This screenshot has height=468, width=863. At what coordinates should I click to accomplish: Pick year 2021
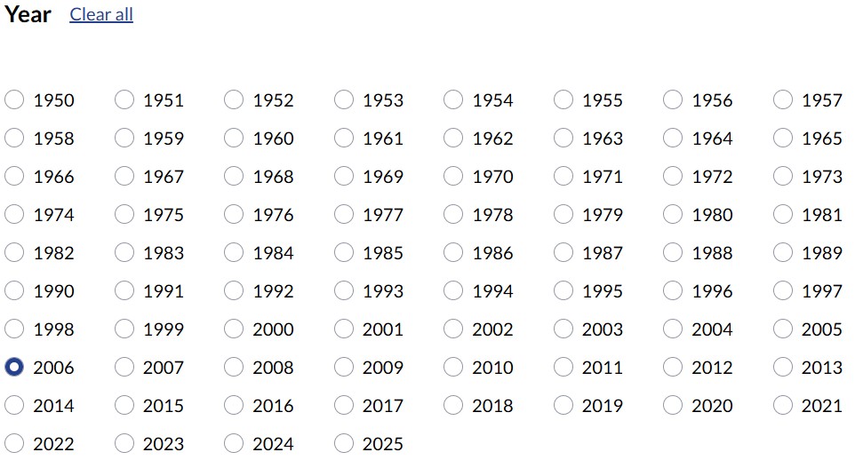click(x=783, y=406)
